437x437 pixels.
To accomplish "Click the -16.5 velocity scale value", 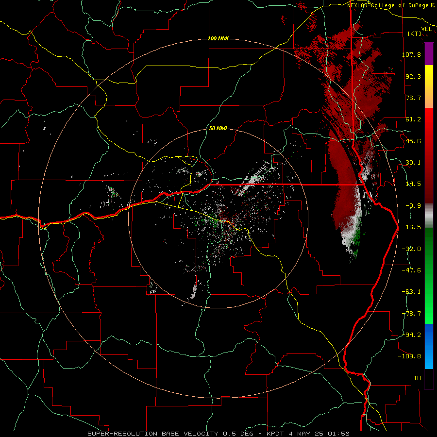I will [x=411, y=227].
